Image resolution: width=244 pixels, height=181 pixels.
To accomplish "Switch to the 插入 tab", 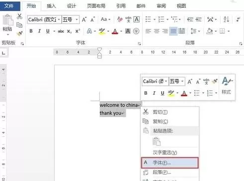I will [x=51, y=6].
